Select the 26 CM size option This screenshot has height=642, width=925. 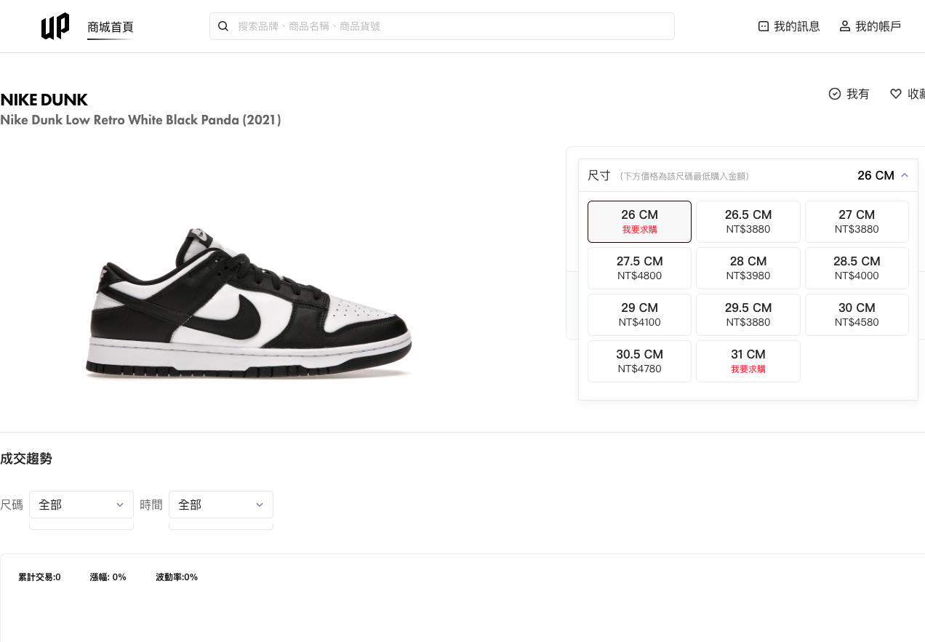click(639, 222)
